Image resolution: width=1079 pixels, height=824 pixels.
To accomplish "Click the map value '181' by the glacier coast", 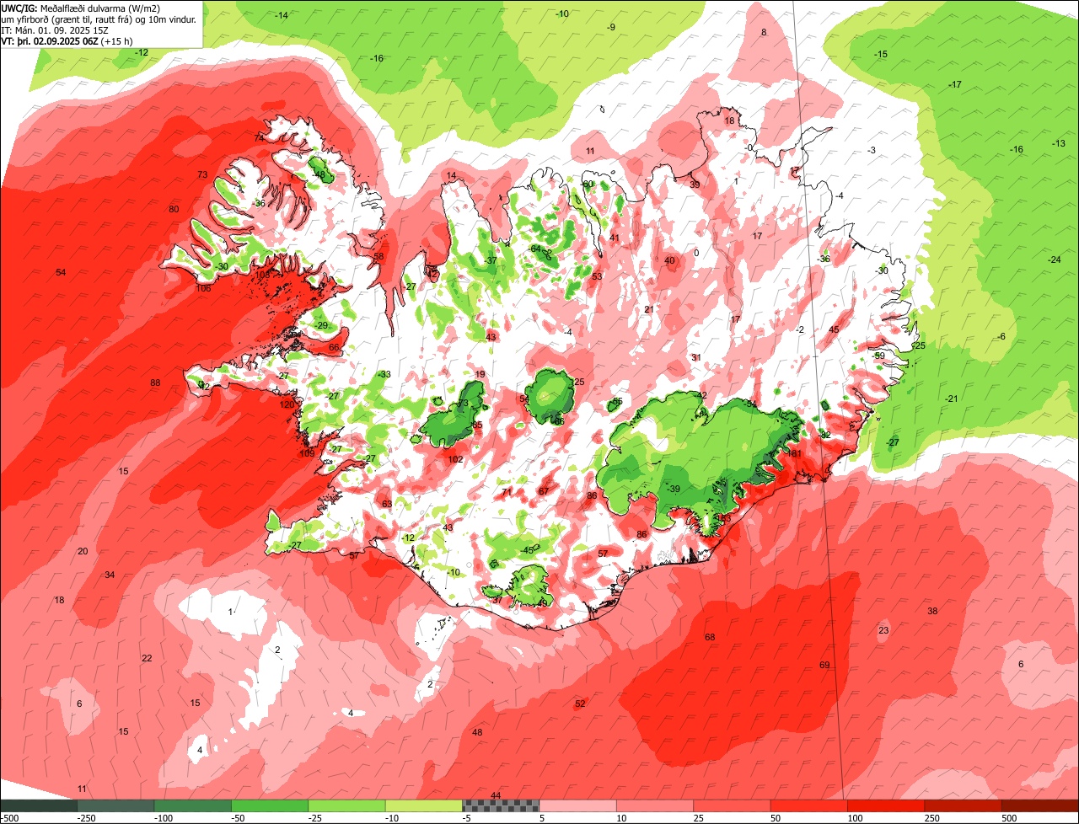I will (x=794, y=453).
